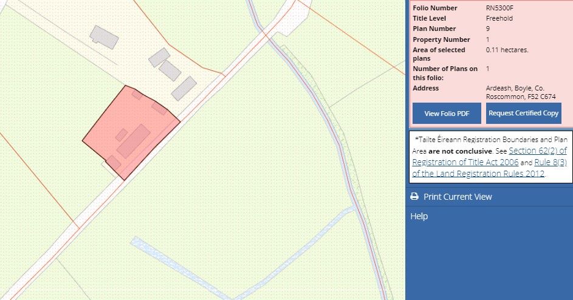Viewport: 573px width, 300px height.
Task: Click the largest building inside the highlighted parcel
Action: (134, 141)
